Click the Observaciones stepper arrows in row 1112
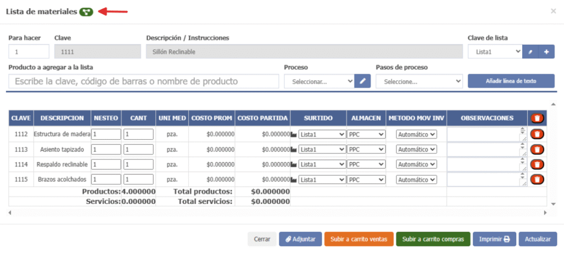Image resolution: width=564 pixels, height=254 pixels. [x=523, y=130]
